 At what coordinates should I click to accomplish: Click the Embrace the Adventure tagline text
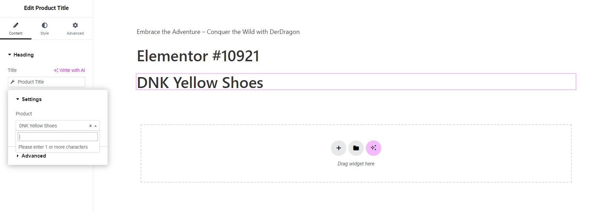pyautogui.click(x=218, y=32)
